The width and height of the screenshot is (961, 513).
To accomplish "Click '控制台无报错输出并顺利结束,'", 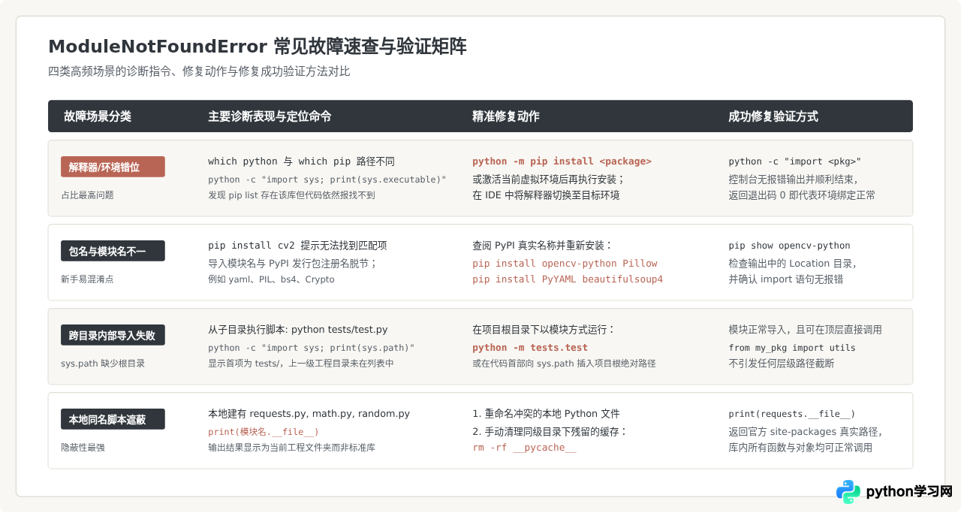I will [x=793, y=179].
